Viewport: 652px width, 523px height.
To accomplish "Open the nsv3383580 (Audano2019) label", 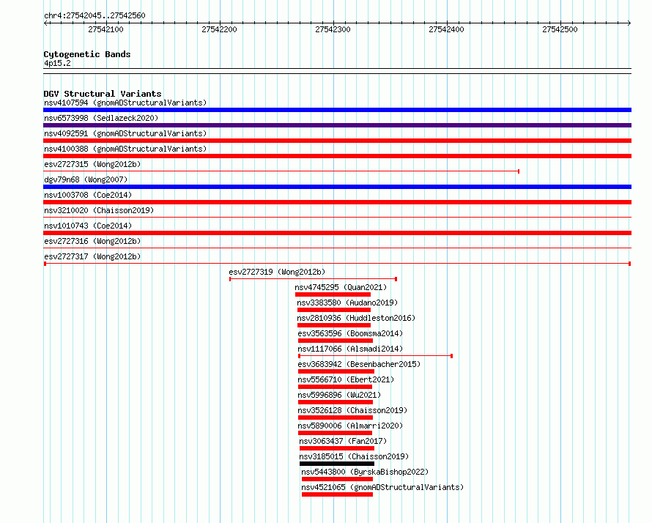I will (347, 303).
